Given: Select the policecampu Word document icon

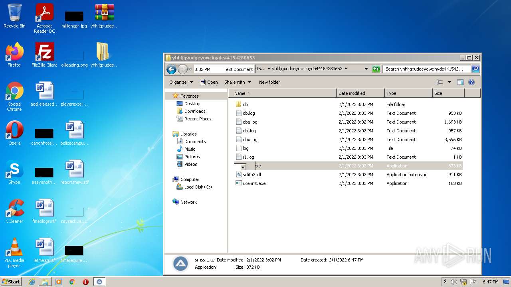Looking at the screenshot, I should (74, 133).
